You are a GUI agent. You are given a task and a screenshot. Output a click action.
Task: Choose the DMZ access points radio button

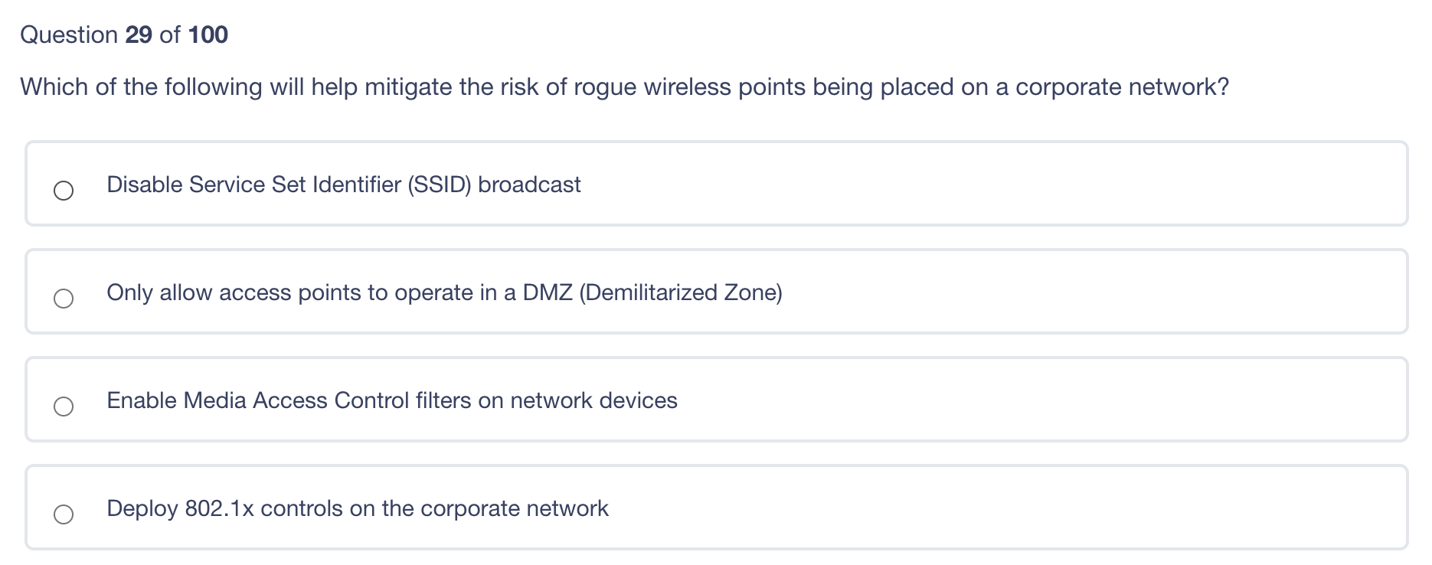[64, 299]
